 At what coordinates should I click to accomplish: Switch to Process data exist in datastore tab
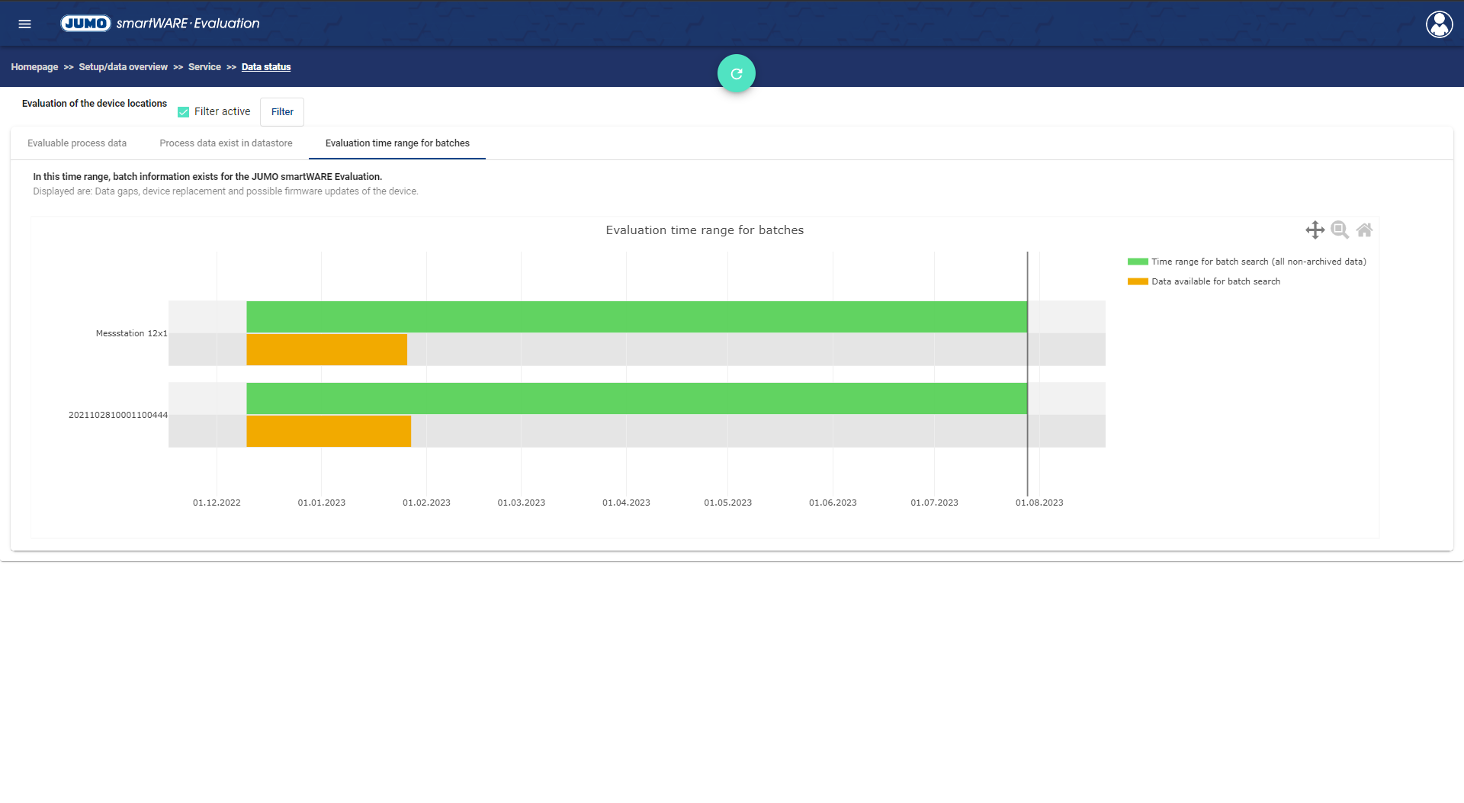[x=226, y=143]
